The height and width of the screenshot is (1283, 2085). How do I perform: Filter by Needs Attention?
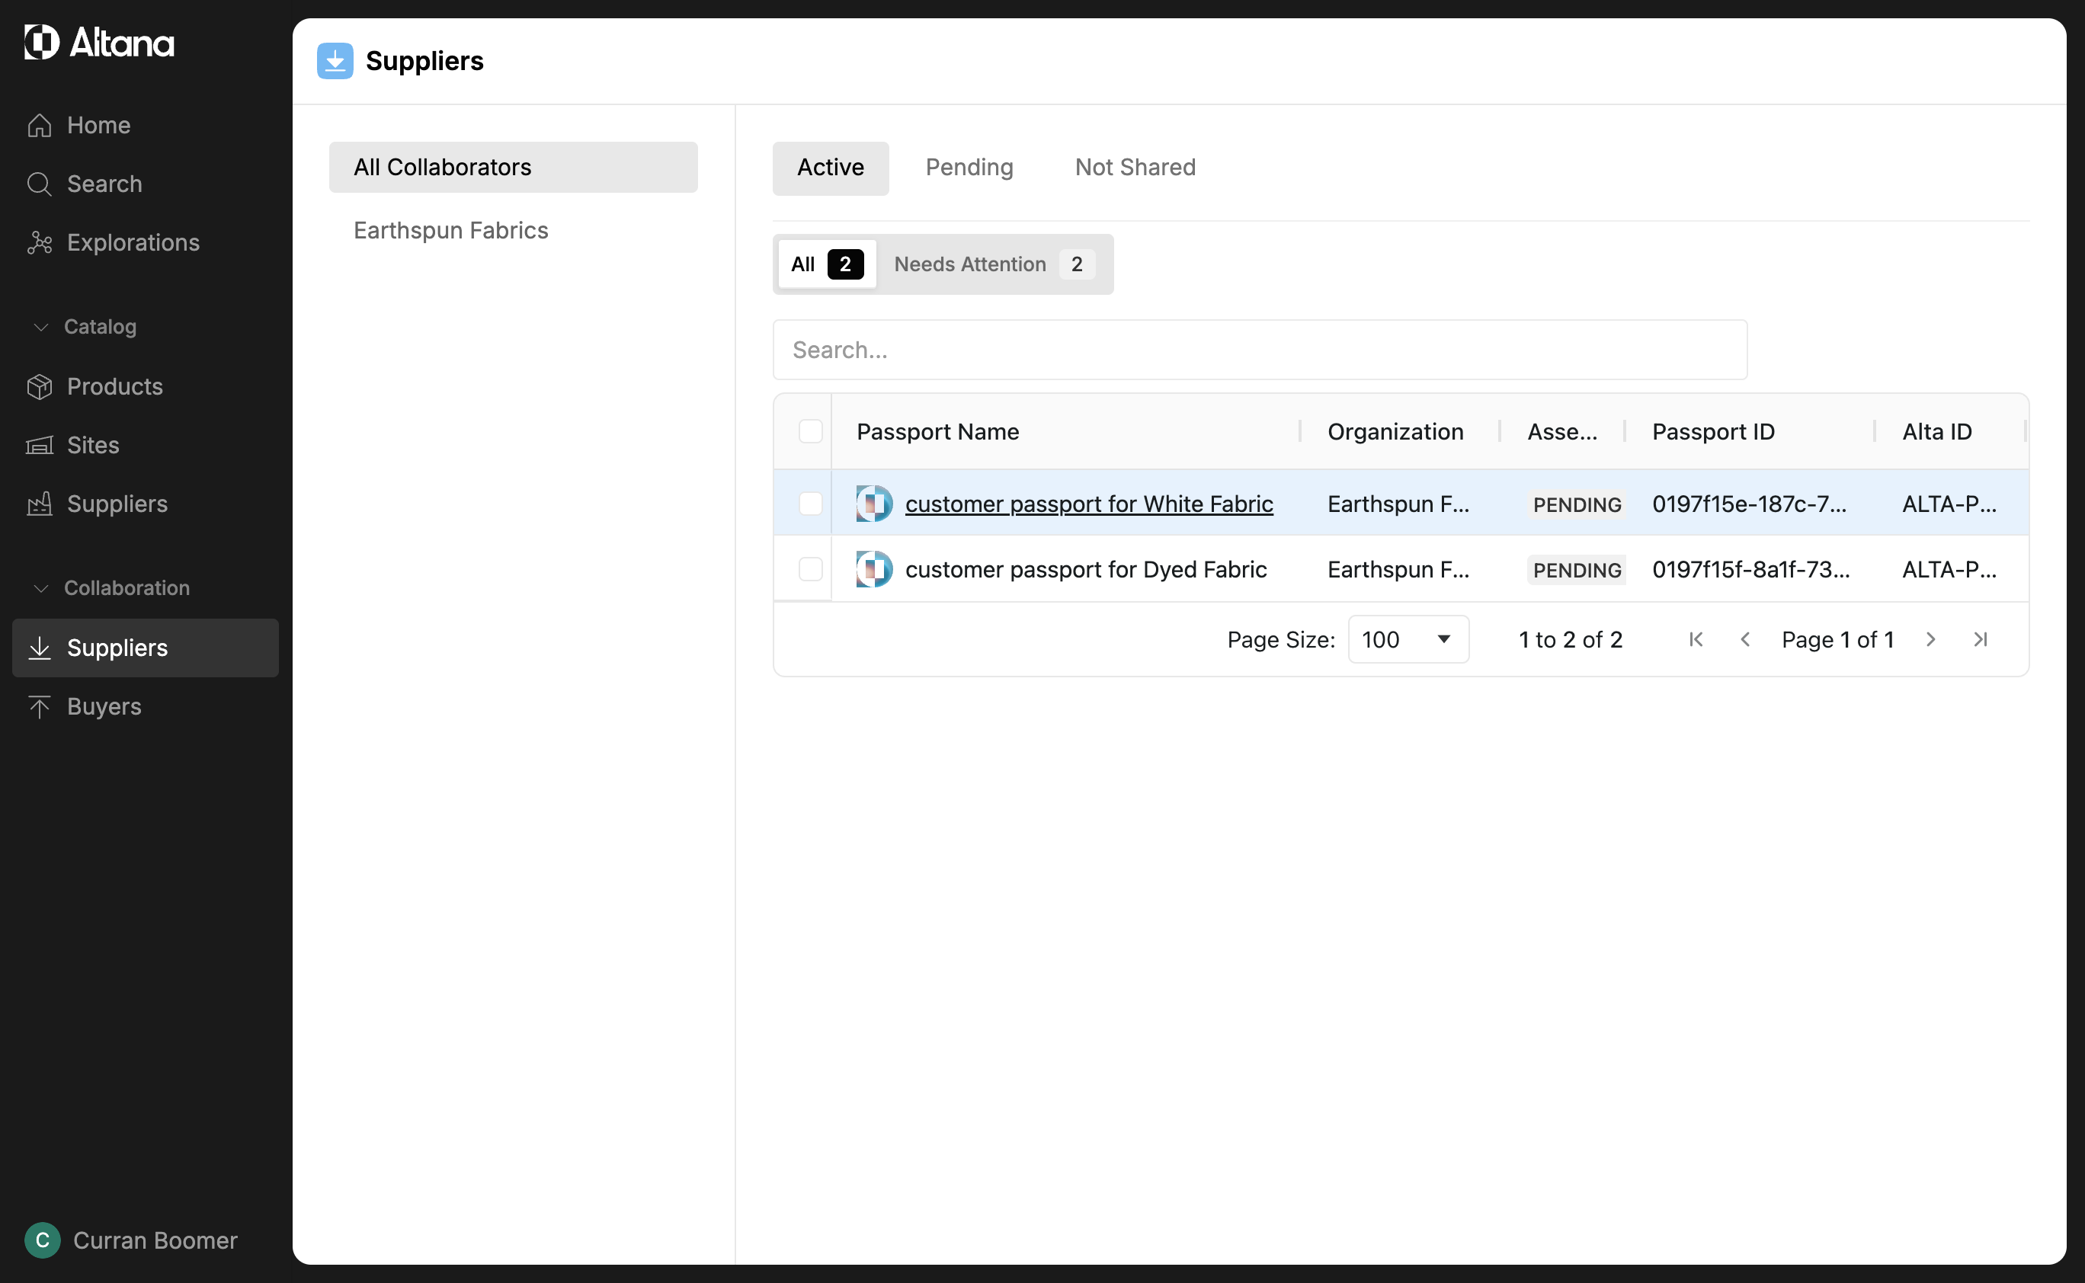pyautogui.click(x=993, y=264)
